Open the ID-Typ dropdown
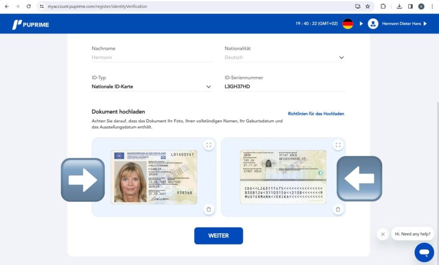 coord(152,87)
